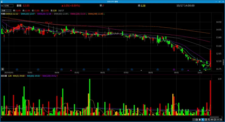Click the cyan triangle marker near 10/02

click(200, 70)
